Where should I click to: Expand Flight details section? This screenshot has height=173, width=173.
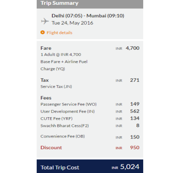tap(56, 32)
